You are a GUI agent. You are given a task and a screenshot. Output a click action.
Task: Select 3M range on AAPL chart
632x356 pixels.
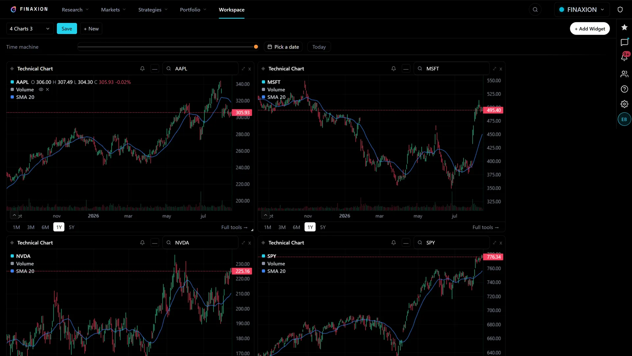31,227
